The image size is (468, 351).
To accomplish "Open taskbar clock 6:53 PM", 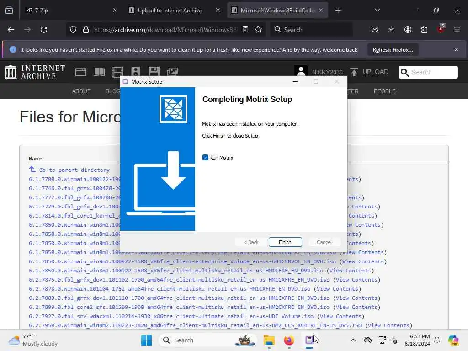I will (x=417, y=340).
